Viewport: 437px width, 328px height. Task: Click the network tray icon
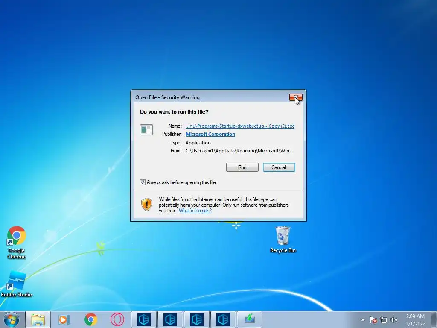point(384,320)
